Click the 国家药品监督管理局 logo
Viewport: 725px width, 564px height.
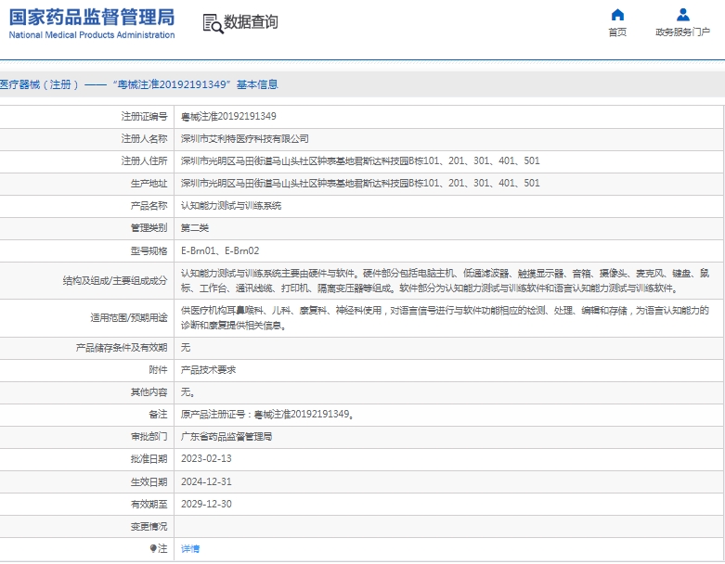click(92, 18)
